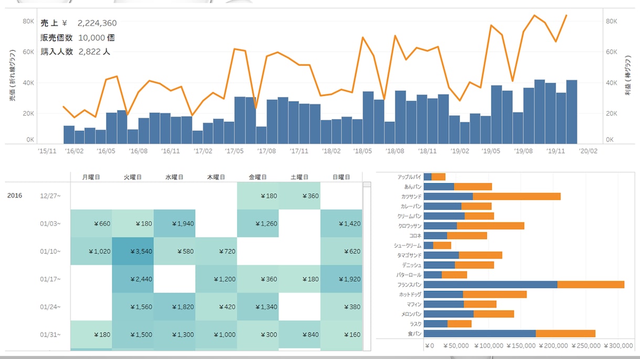640x359 pixels.
Task: Select the 土曜日 column header
Action: point(300,177)
